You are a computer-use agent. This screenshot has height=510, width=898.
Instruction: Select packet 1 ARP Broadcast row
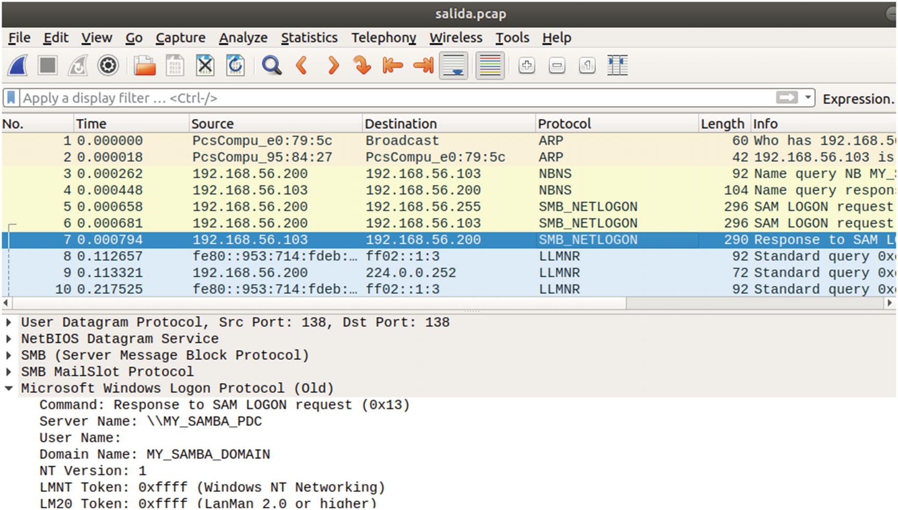point(449,141)
